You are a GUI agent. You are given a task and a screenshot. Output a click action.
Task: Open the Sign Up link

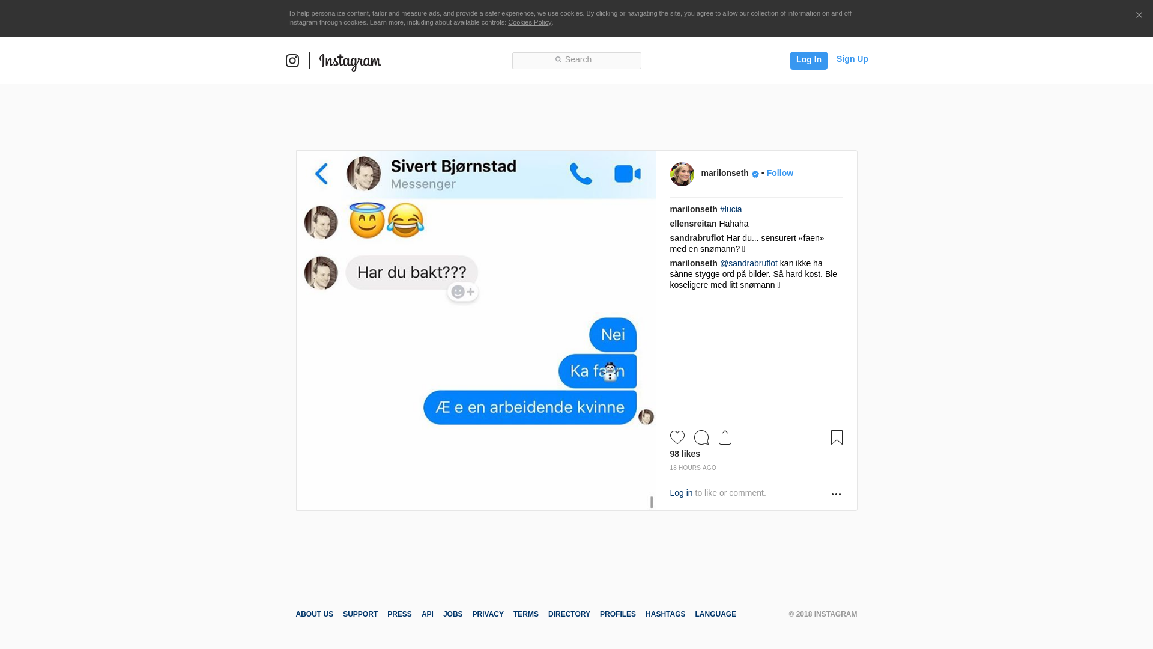852,59
